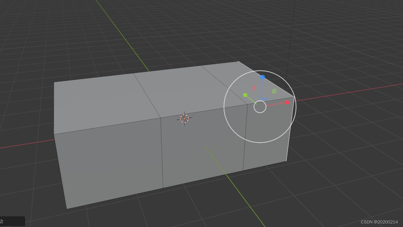Screen dimensions: 403x227
Task: Click the small white circle at gizmo center
Action: coord(260,107)
